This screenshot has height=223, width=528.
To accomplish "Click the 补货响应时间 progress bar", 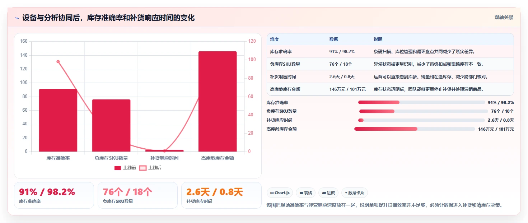I will [421, 120].
